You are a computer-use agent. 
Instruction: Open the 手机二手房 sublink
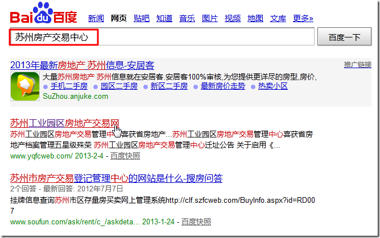coord(69,86)
